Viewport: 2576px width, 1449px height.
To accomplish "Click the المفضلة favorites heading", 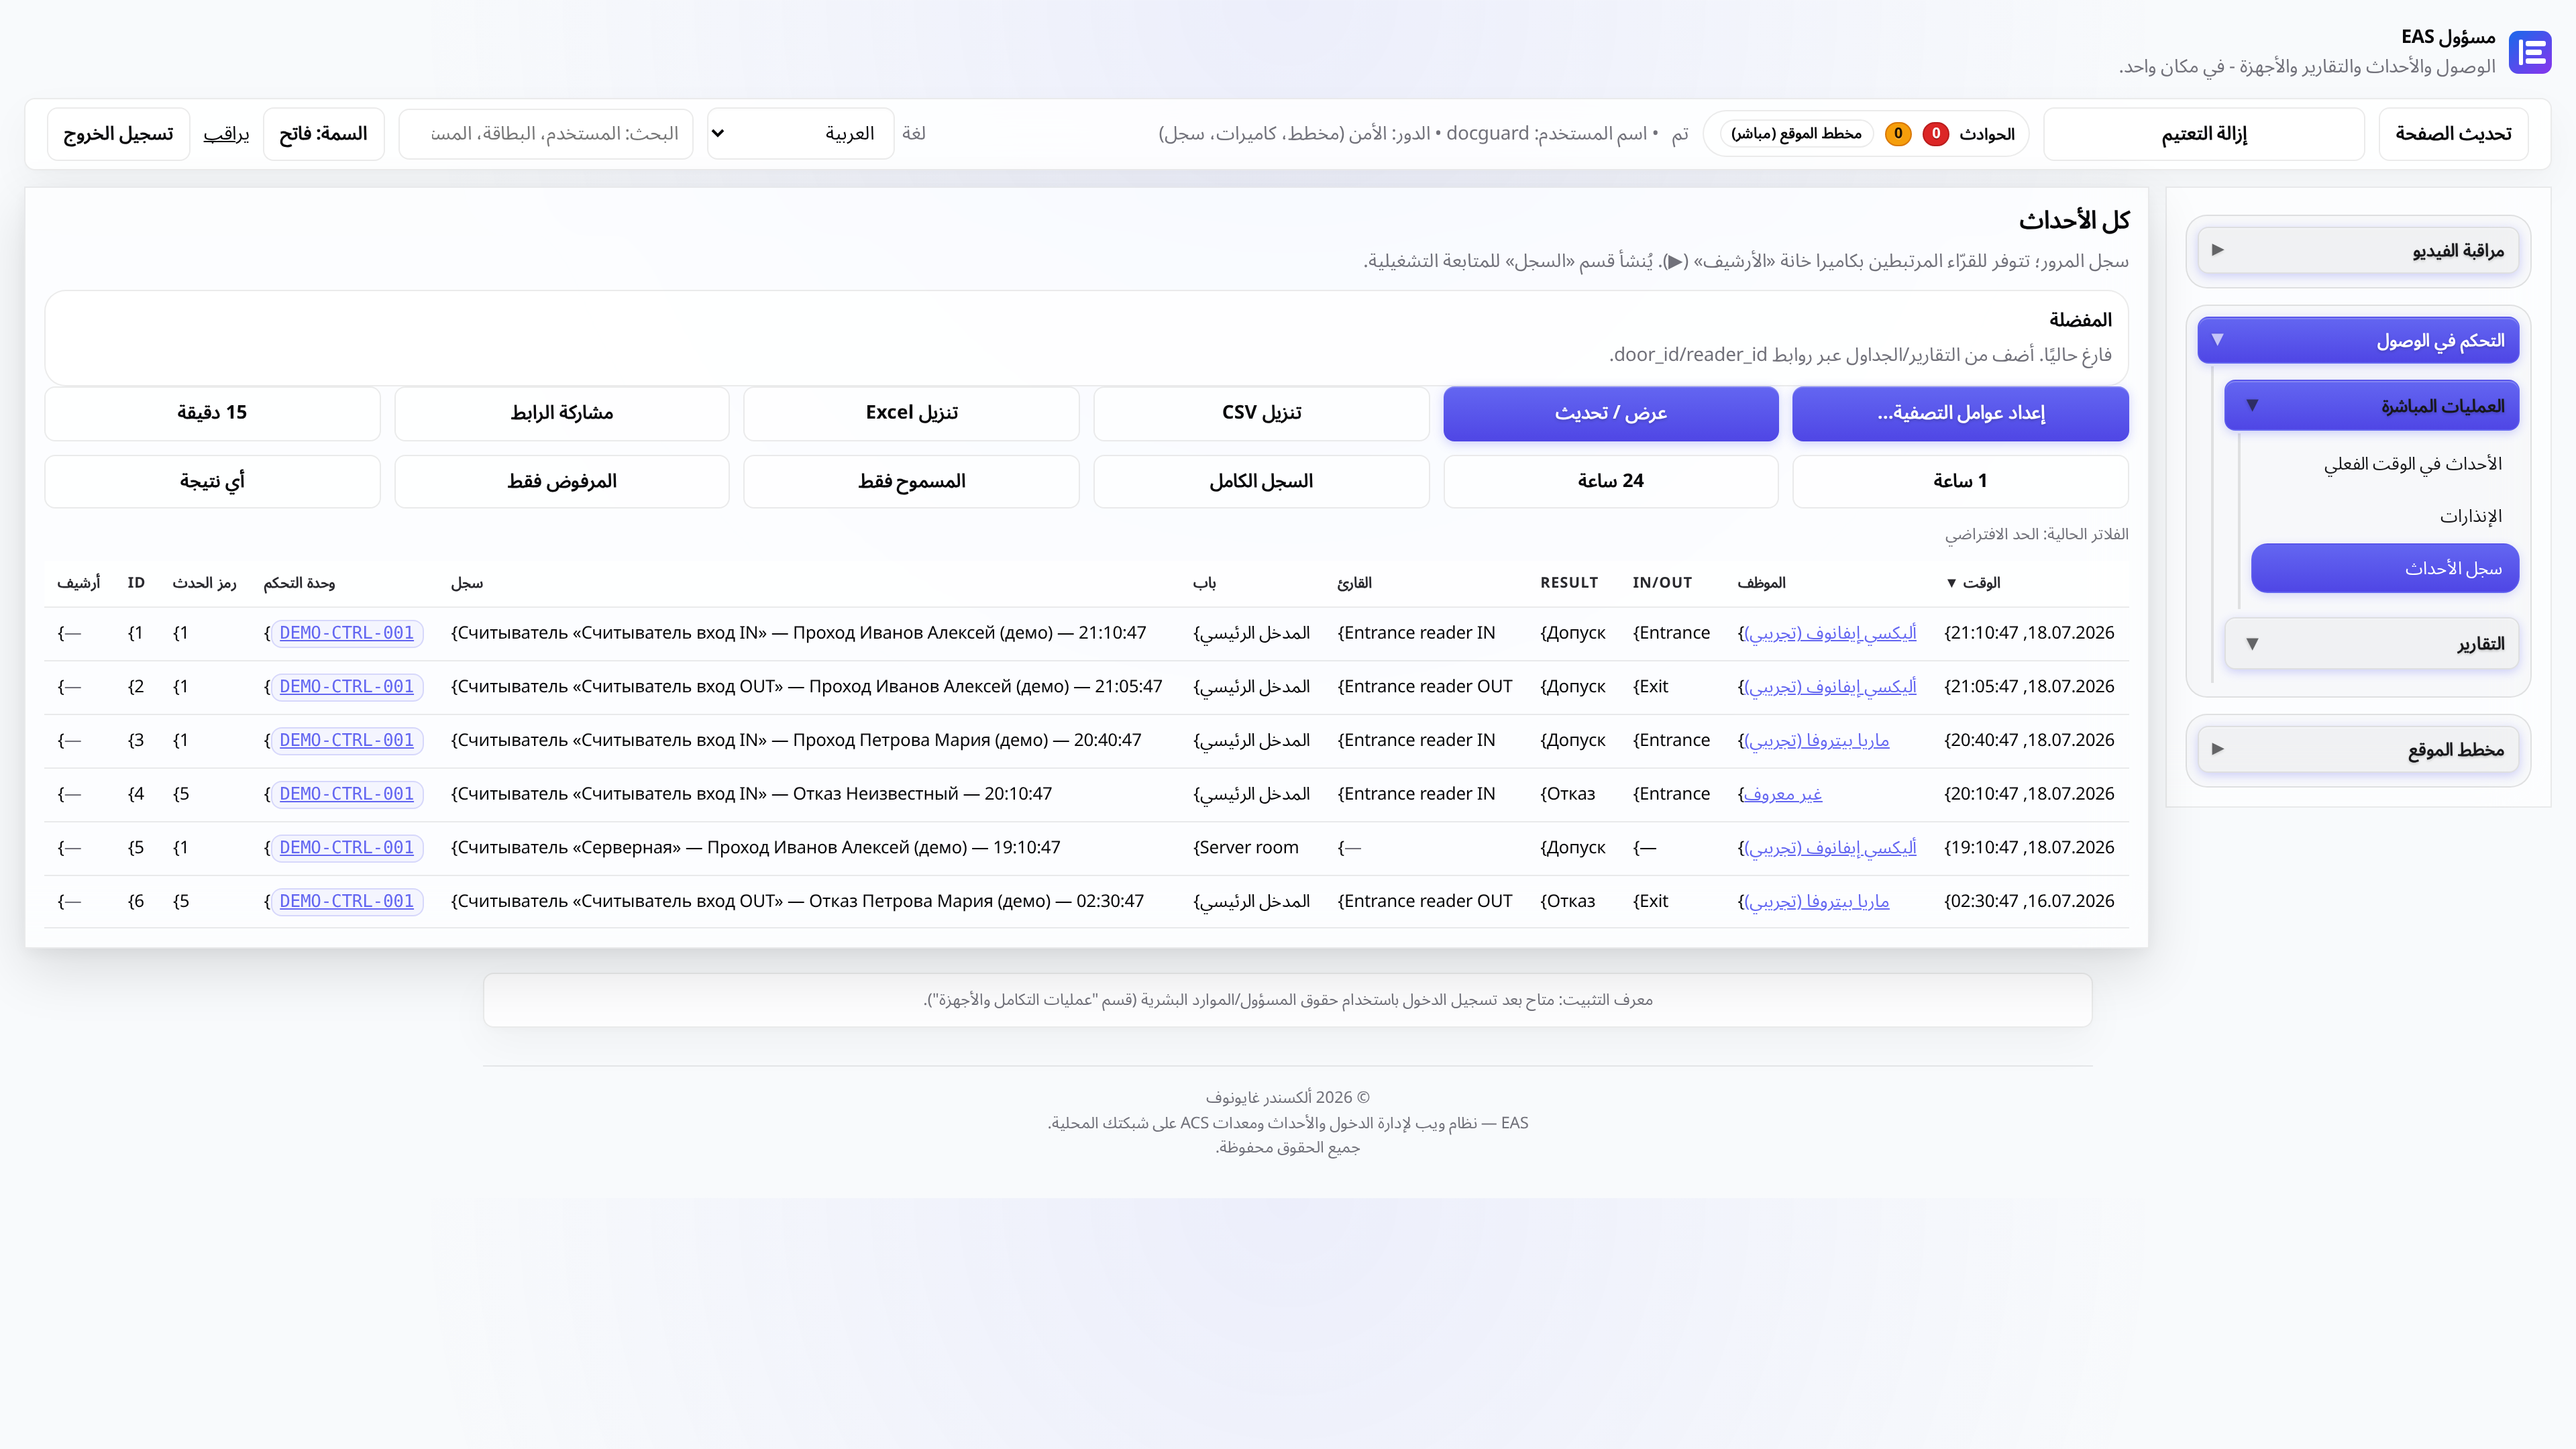I will (2080, 320).
